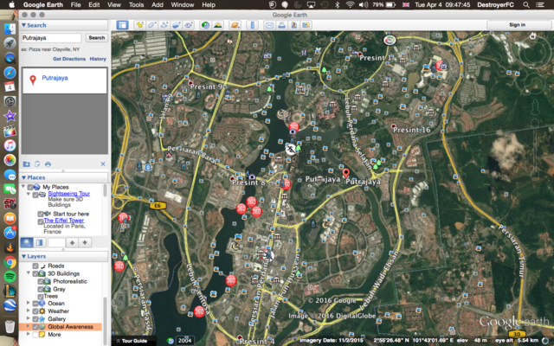This screenshot has width=554, height=346.
Task: Toggle the Ocean layer checkbox
Action: (x=35, y=304)
